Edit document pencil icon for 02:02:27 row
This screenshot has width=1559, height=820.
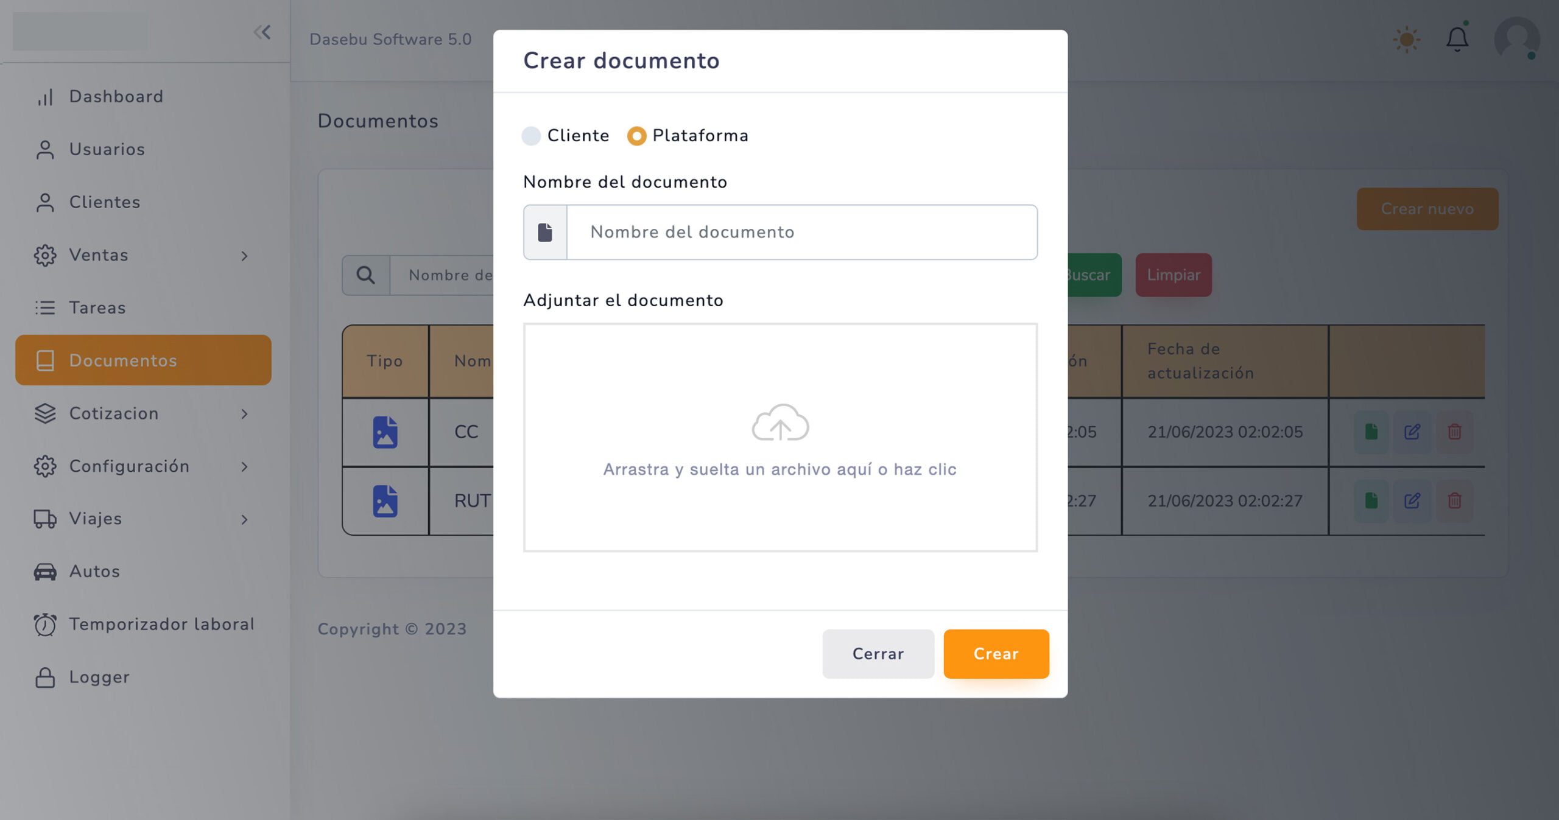pos(1412,501)
